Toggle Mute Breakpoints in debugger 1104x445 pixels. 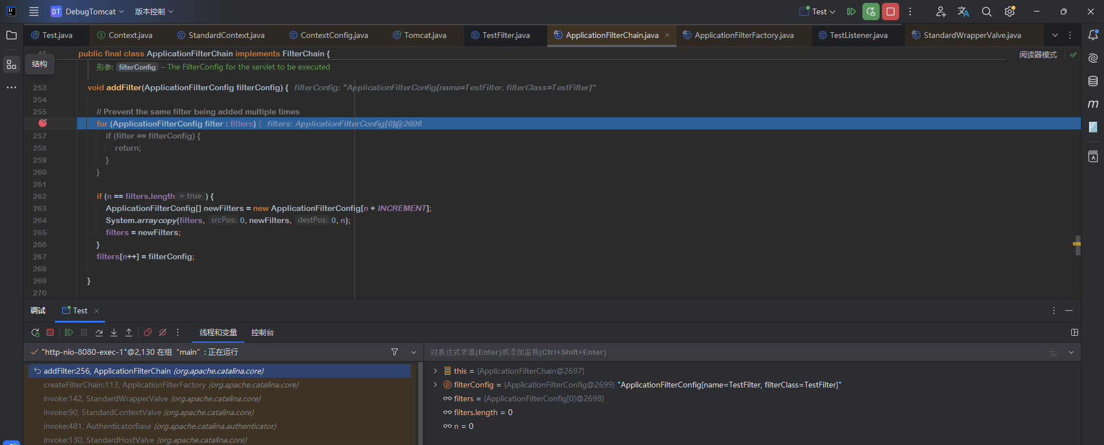coord(163,332)
